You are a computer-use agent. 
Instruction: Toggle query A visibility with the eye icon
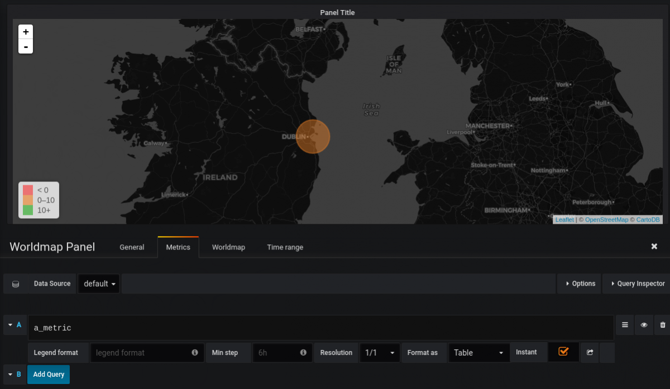pyautogui.click(x=643, y=324)
